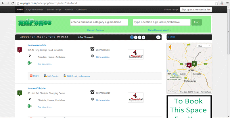Focus the location search field

click(162, 22)
